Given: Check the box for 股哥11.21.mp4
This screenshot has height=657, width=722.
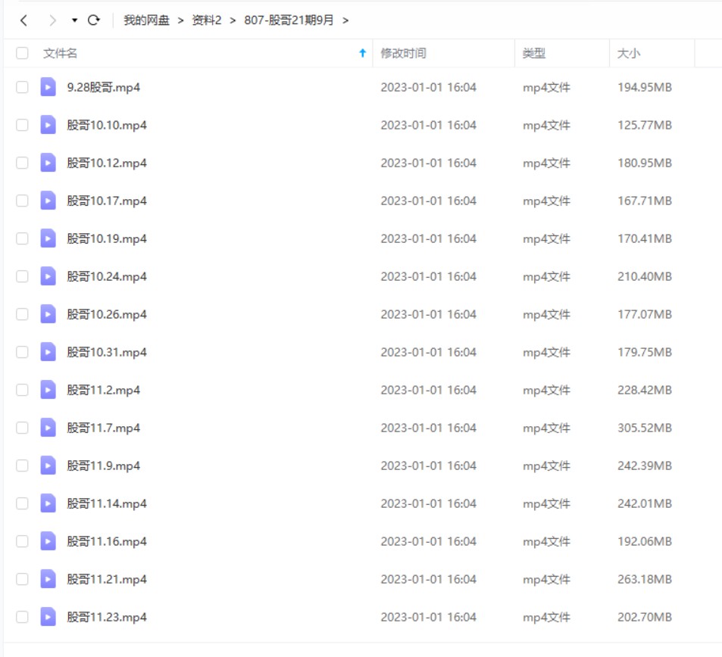Looking at the screenshot, I should point(22,579).
